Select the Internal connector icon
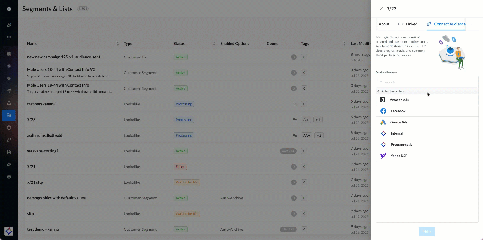 tap(383, 133)
